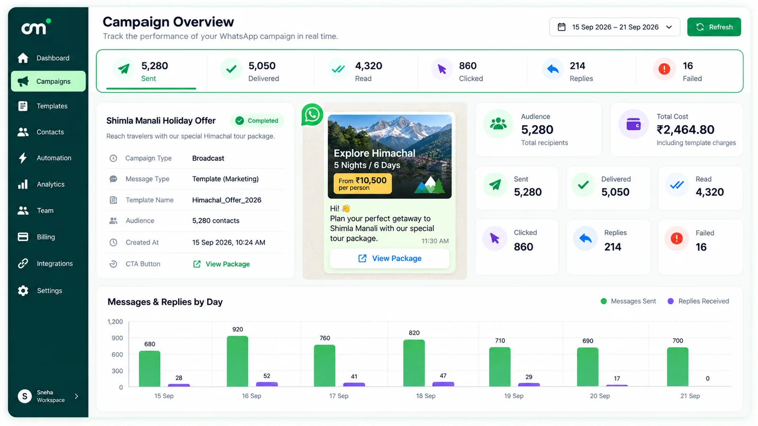Click the people icon beside Contacts

coord(23,132)
